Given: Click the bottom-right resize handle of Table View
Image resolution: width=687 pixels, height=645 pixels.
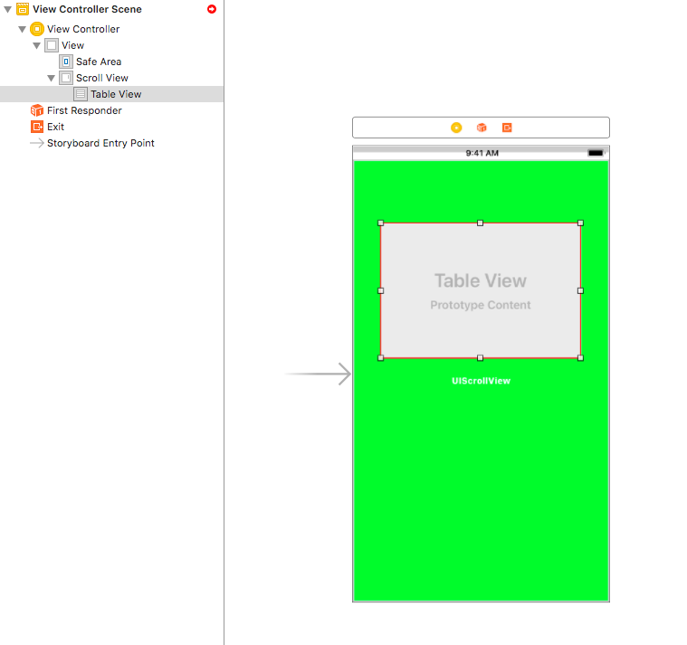Looking at the screenshot, I should point(580,358).
